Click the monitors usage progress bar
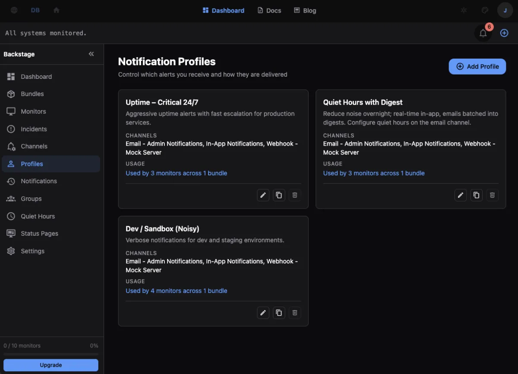This screenshot has height=374, width=518. [51, 354]
